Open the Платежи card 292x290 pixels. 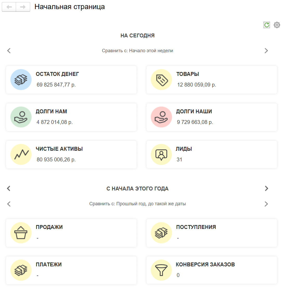pyautogui.click(x=71, y=270)
